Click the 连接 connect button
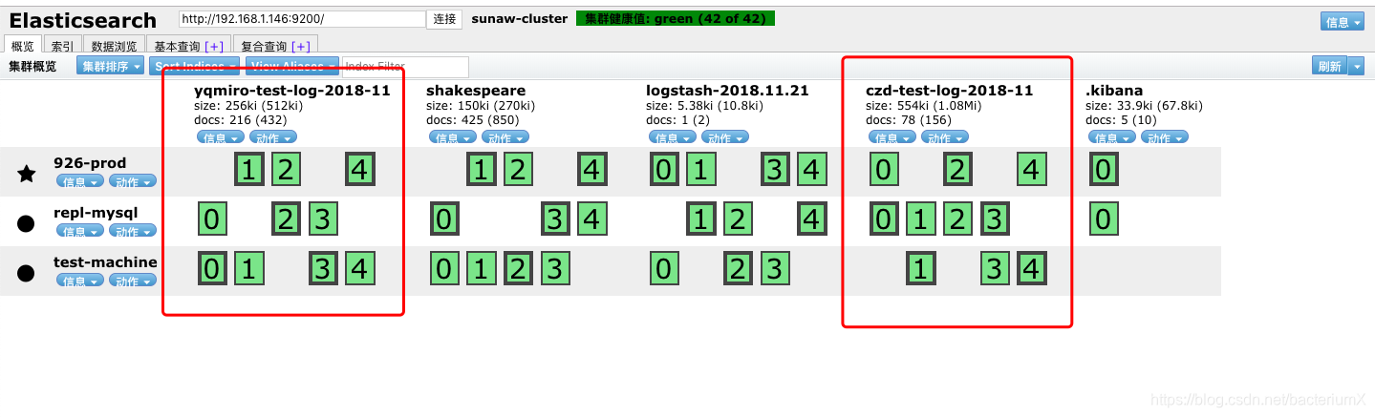Viewport: 1375px width, 417px height. pos(444,19)
